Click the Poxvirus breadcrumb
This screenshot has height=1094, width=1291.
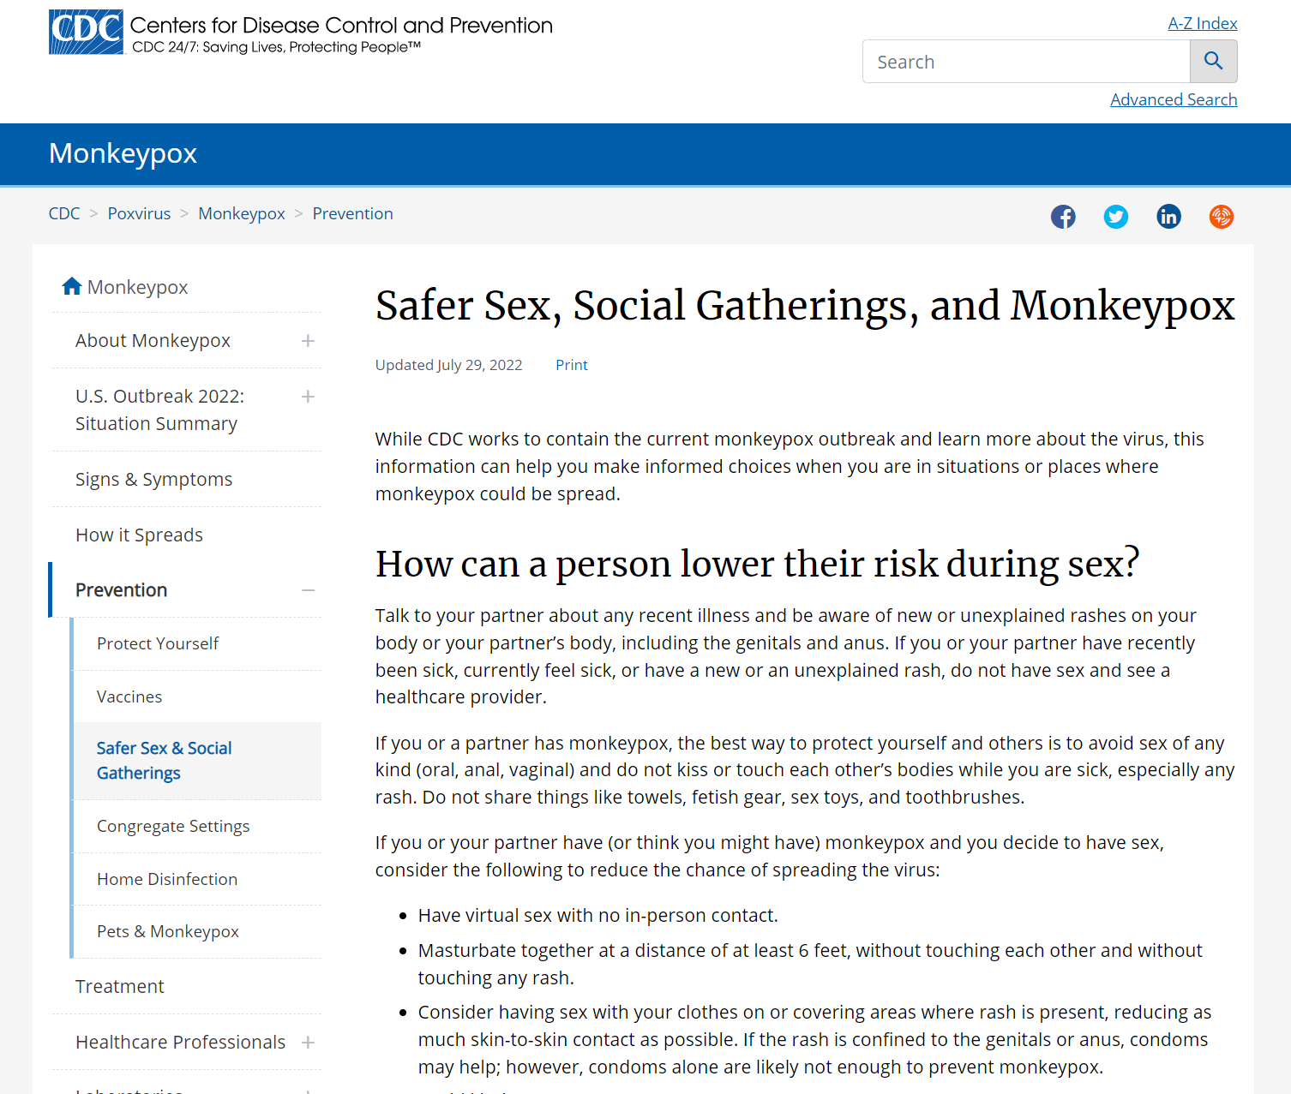tap(139, 213)
